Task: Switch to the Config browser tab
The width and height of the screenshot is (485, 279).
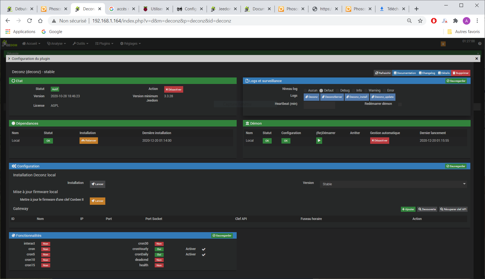Action: [190, 9]
